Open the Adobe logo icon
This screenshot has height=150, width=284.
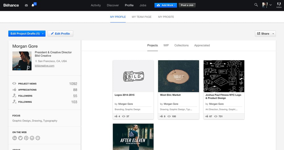click(279, 5)
